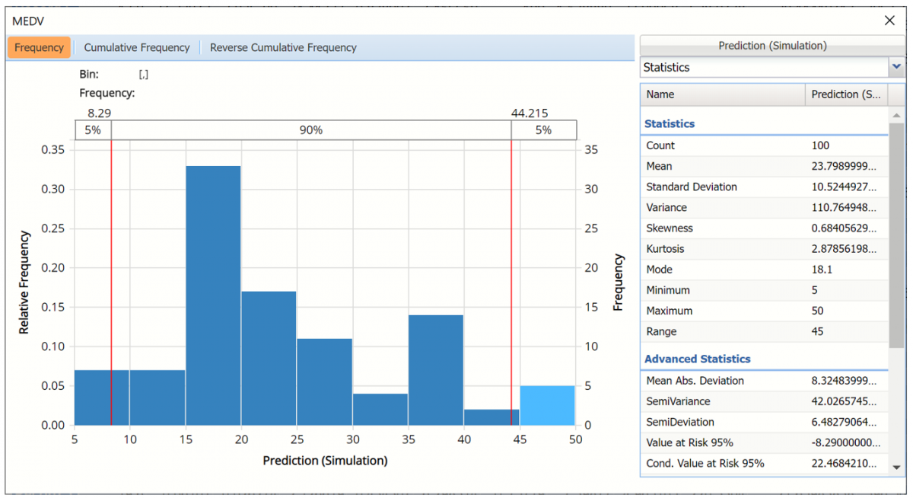Image resolution: width=913 pixels, height=498 pixels.
Task: Switch to Cumulative Frequency tab
Action: pos(137,47)
